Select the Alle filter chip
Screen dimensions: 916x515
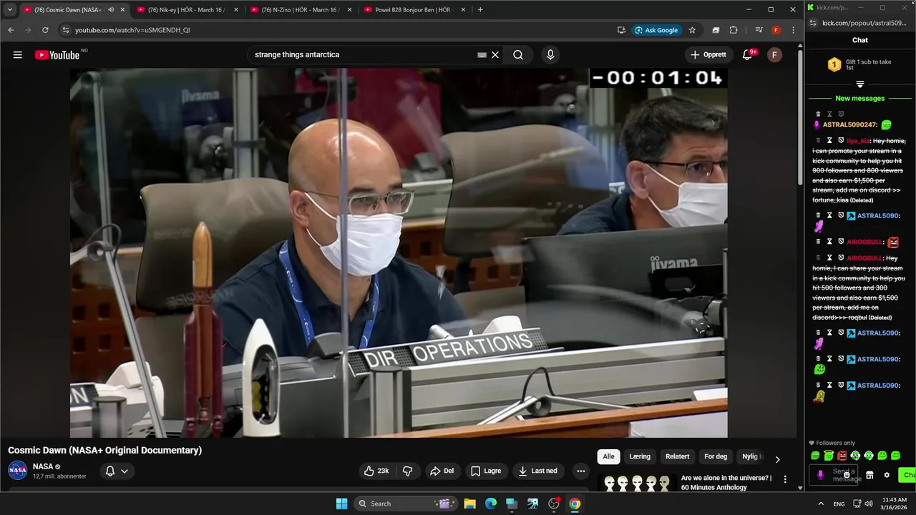coord(608,456)
